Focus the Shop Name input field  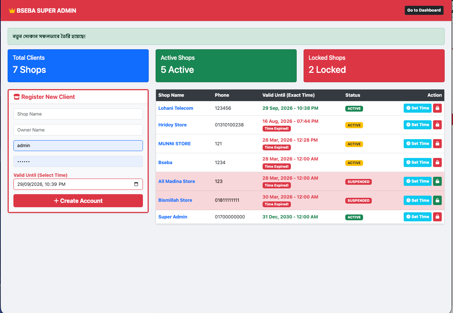tap(78, 114)
